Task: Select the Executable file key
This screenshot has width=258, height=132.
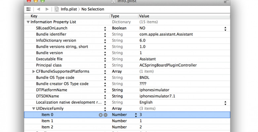Action: [49, 59]
